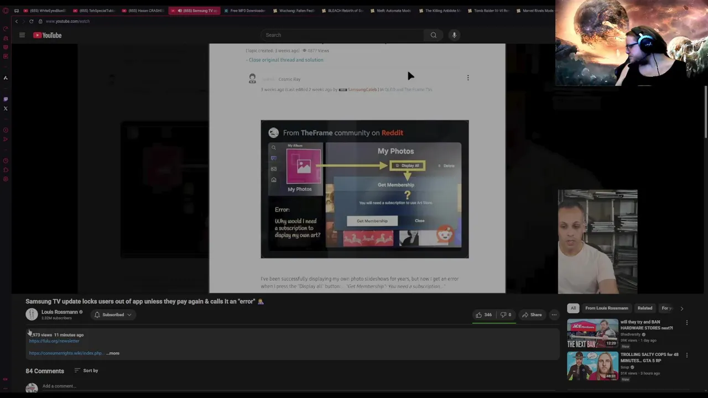Screen dimensions: 708x398
Task: Open the Sort by comments menu
Action: pyautogui.click(x=86, y=370)
